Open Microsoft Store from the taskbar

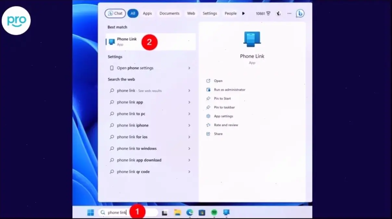[x=202, y=212]
